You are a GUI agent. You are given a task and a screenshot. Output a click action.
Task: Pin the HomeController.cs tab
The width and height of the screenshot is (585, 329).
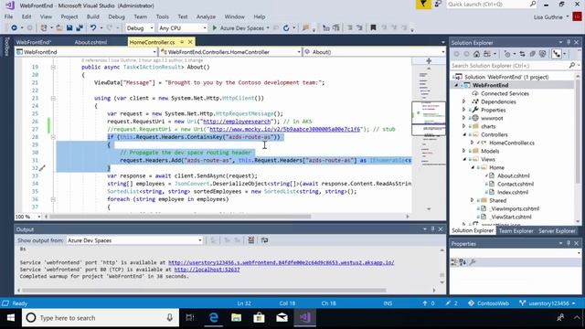[182, 42]
